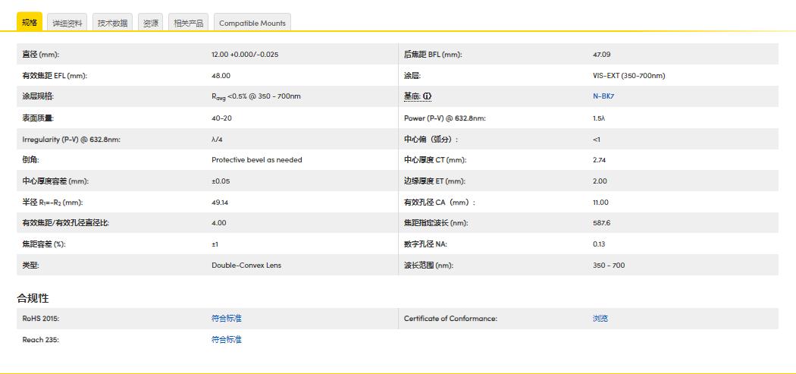Image resolution: width=796 pixels, height=374 pixels.
Task: Select the BFL value 47.09
Action: pyautogui.click(x=602, y=55)
